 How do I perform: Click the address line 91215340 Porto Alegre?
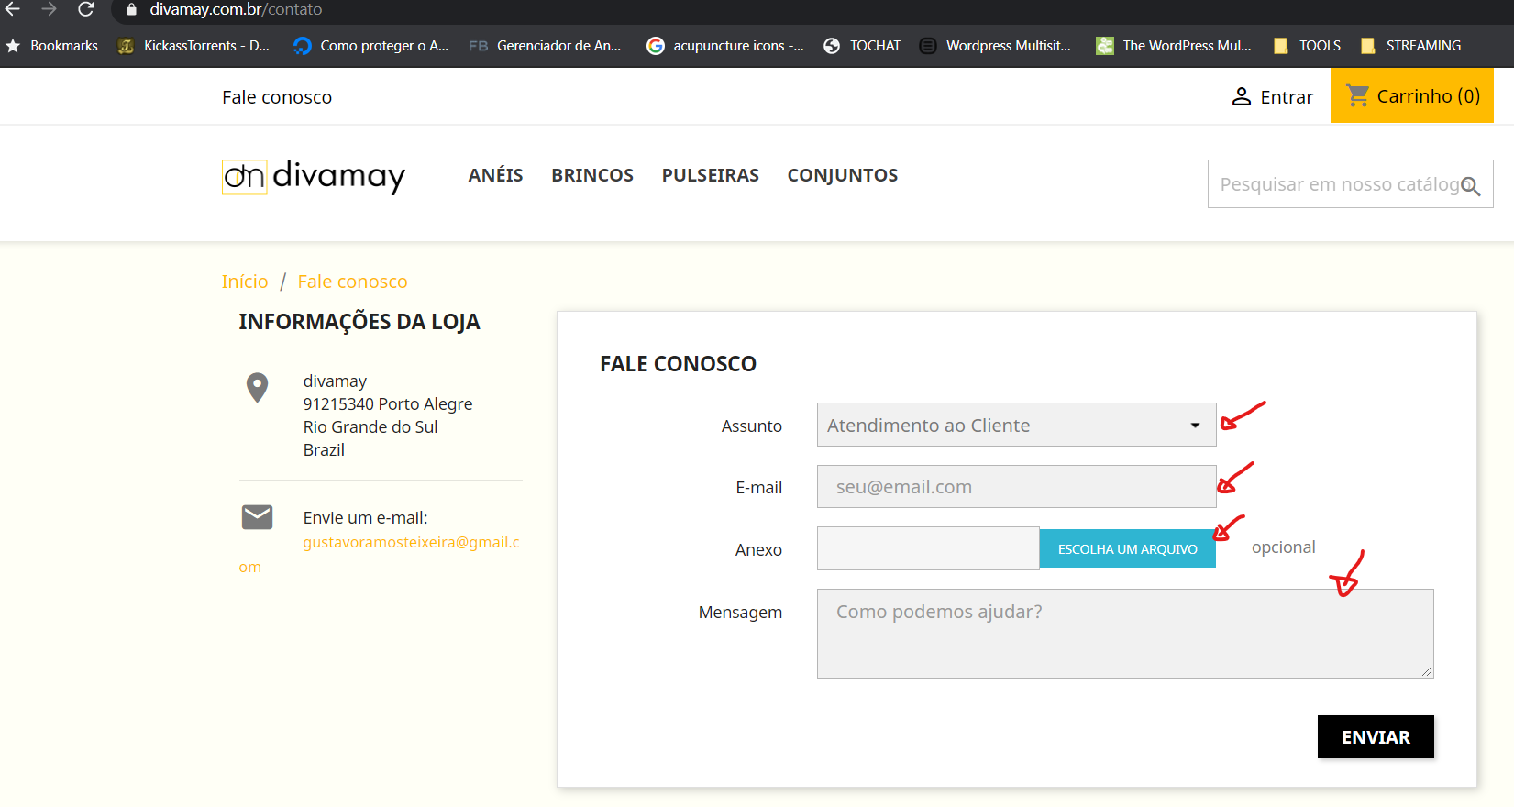coord(388,404)
